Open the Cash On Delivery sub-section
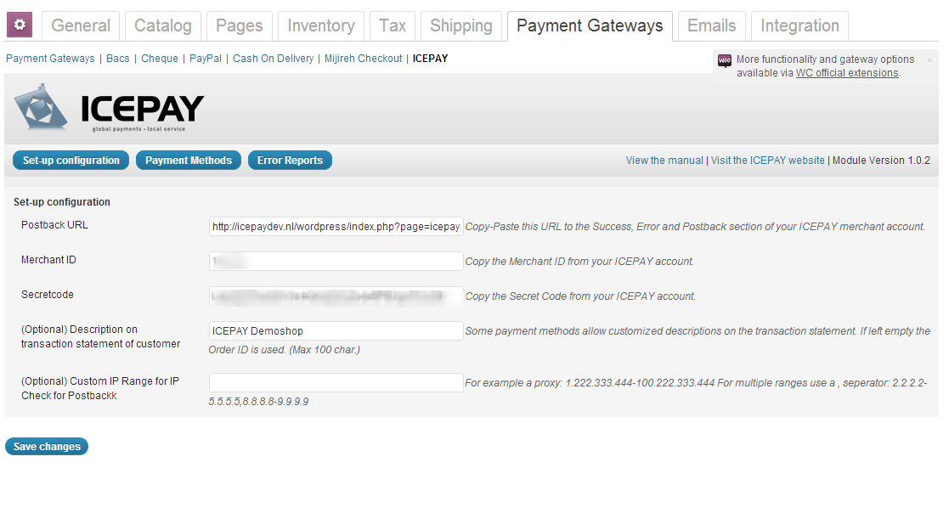This screenshot has height=530, width=949. [273, 59]
